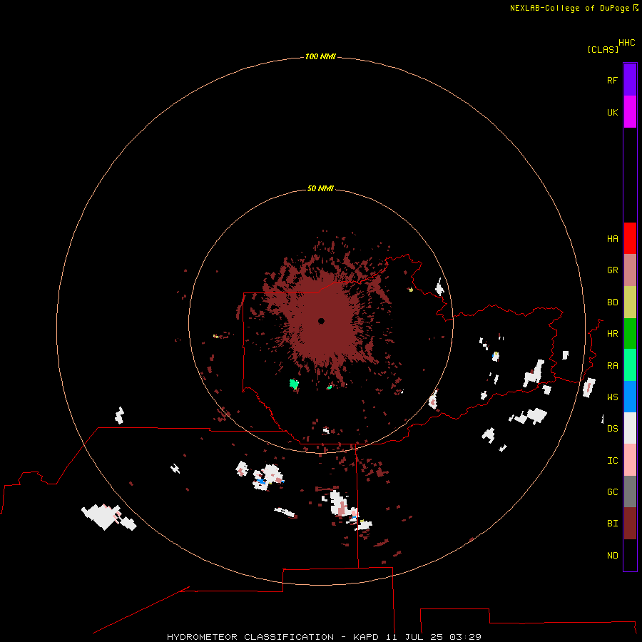The image size is (642, 642).
Task: Click the [CLAS] units label
Action: pyautogui.click(x=603, y=49)
